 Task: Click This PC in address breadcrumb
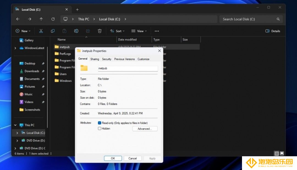click(84, 19)
